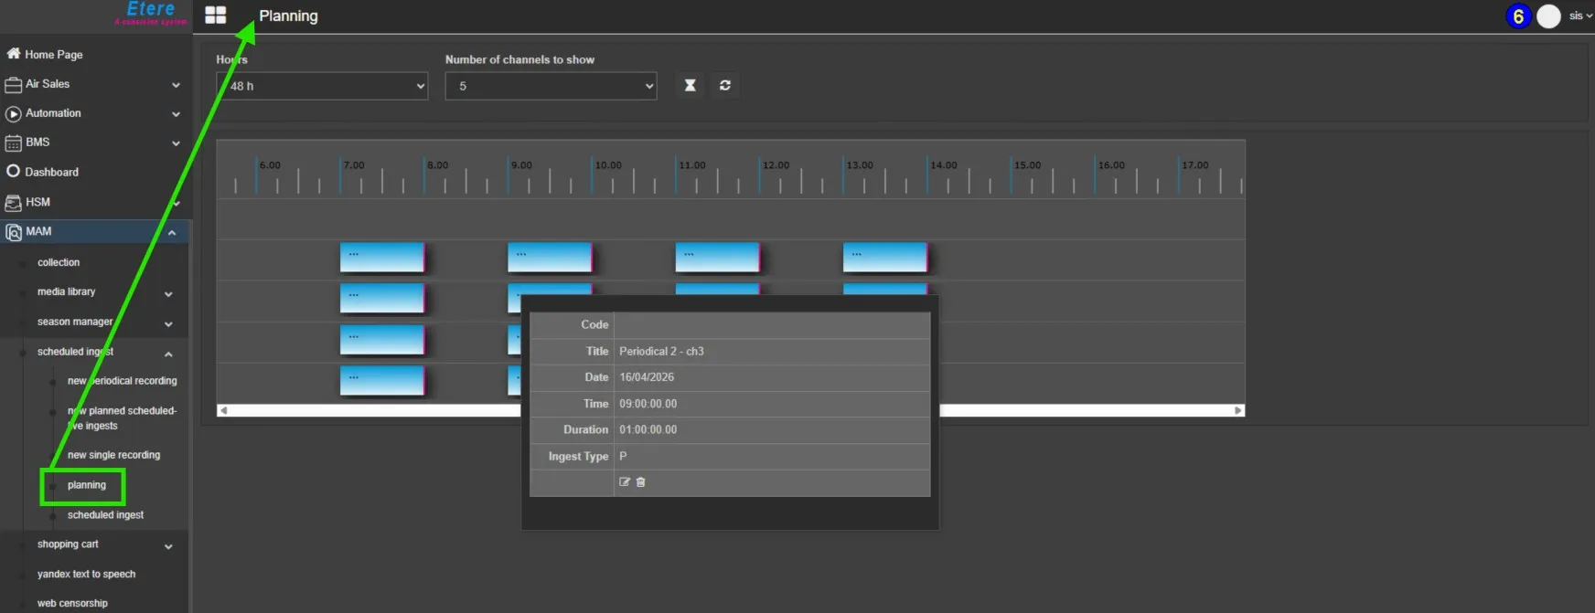
Task: Click the blue notification badge showing 6
Action: click(x=1518, y=16)
